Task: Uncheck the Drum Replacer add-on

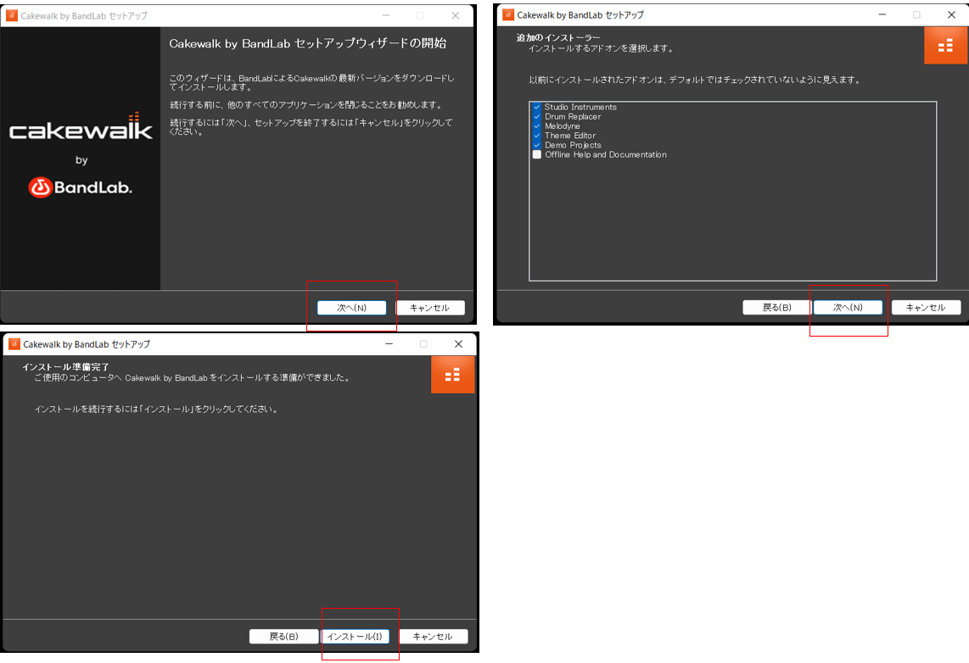Action: (537, 116)
